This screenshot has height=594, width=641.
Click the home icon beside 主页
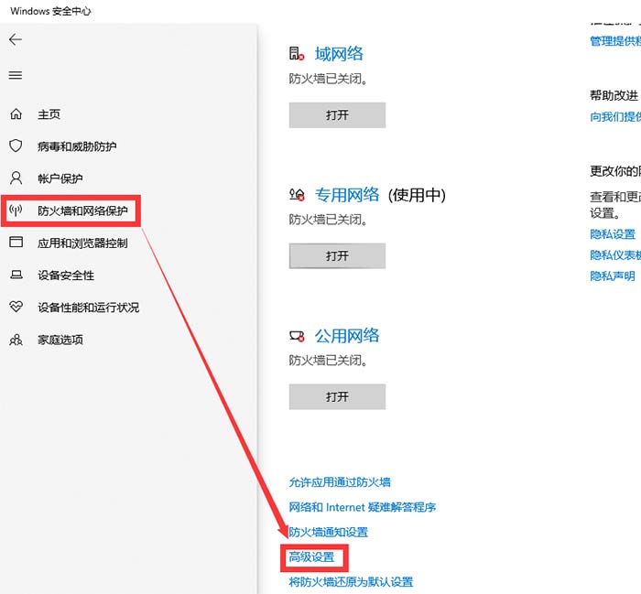pyautogui.click(x=16, y=114)
